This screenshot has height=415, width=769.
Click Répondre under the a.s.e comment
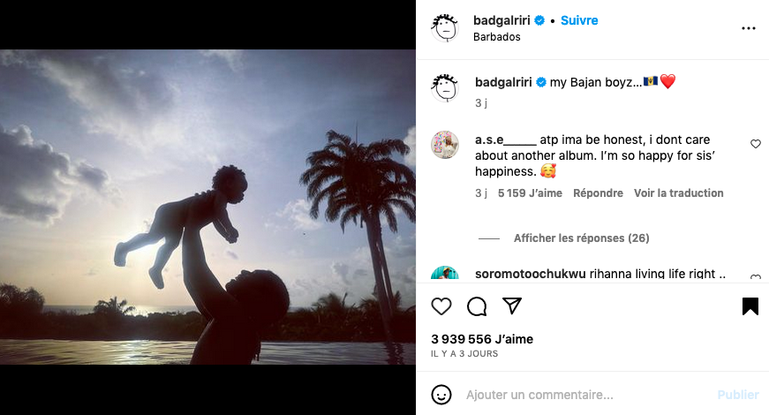click(x=598, y=193)
